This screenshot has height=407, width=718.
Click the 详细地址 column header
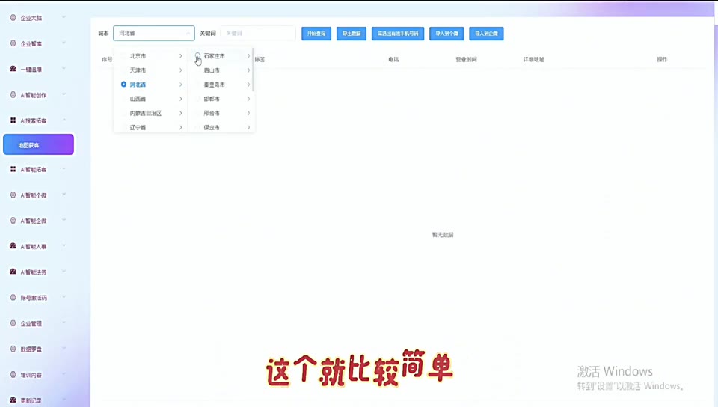(x=533, y=60)
